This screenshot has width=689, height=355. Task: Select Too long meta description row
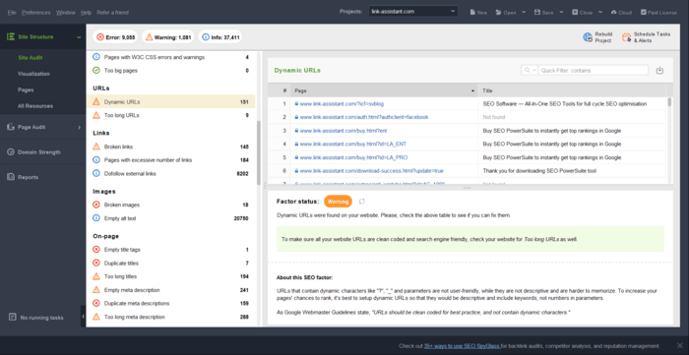(x=171, y=317)
